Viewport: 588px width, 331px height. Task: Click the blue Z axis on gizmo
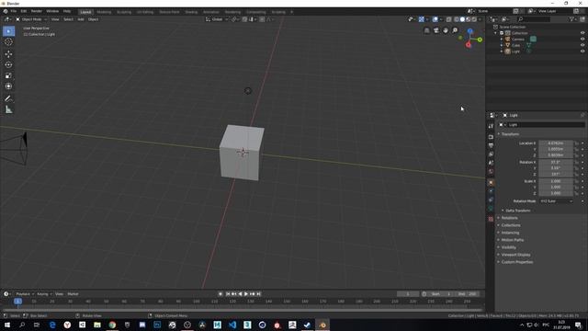[x=469, y=30]
